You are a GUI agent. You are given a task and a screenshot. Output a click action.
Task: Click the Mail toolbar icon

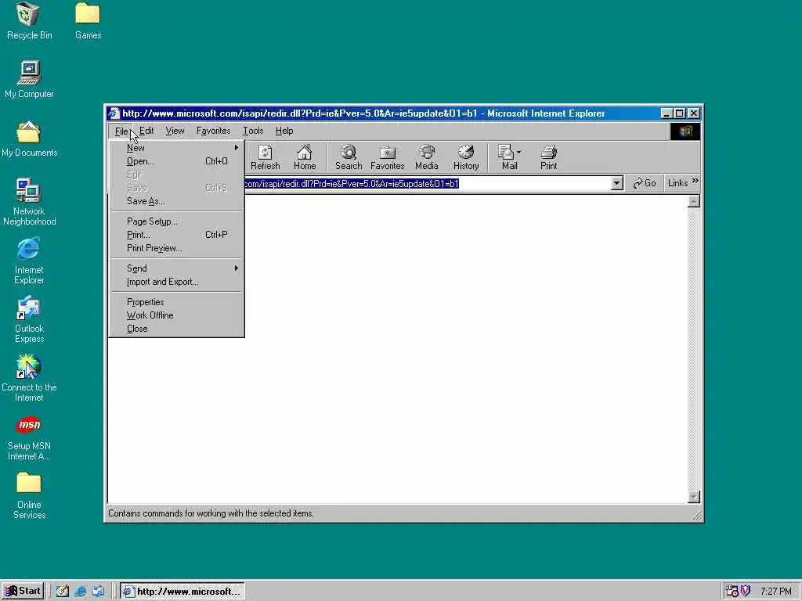508,157
